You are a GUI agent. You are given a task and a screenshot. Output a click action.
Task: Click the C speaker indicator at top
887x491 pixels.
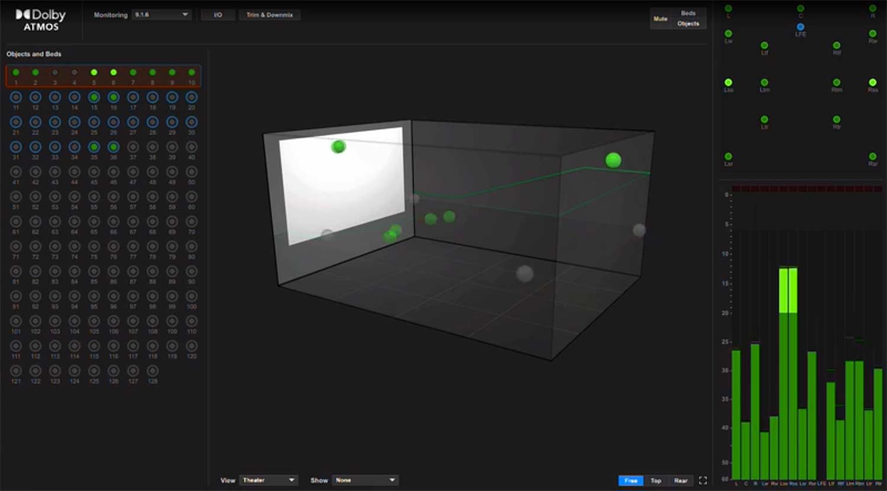800,8
